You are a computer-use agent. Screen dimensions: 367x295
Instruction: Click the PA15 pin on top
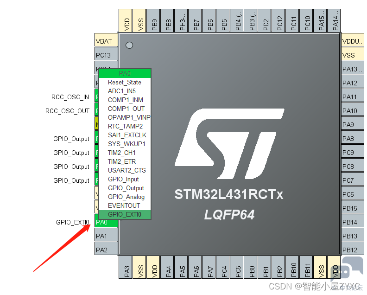320,20
